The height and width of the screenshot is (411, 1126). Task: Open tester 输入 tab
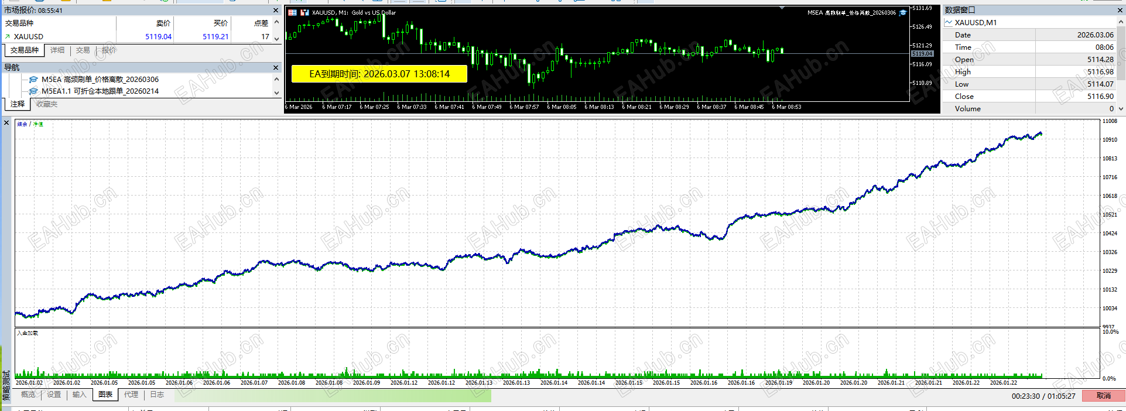(80, 395)
